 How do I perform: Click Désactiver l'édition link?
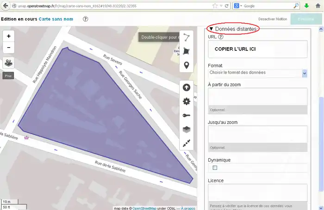273,19
